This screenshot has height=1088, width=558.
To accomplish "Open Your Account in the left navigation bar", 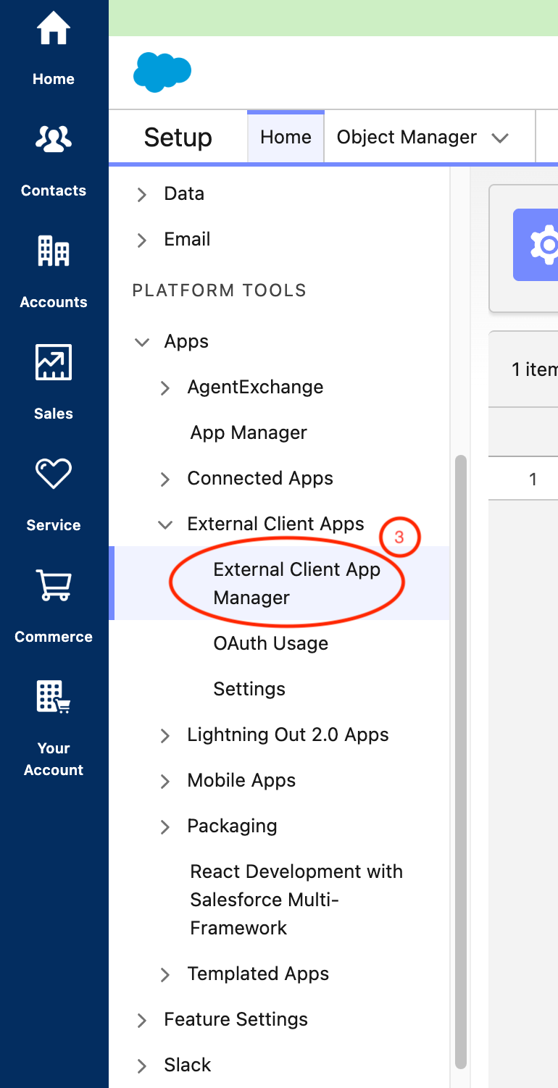I will click(x=54, y=729).
